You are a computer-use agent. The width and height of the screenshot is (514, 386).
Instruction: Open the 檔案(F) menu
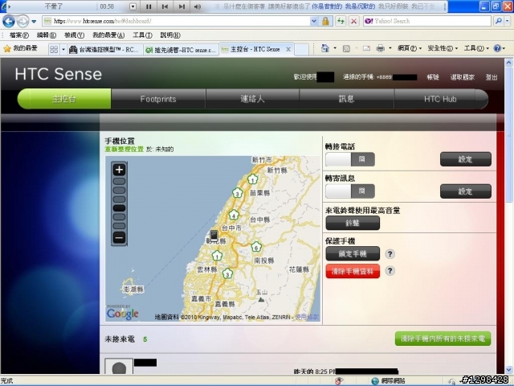[x=18, y=35]
